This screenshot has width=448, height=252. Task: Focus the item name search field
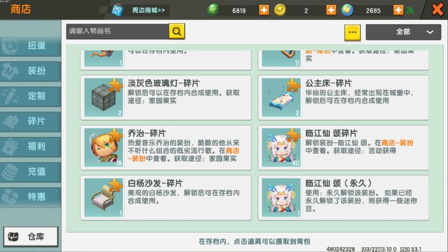click(117, 31)
